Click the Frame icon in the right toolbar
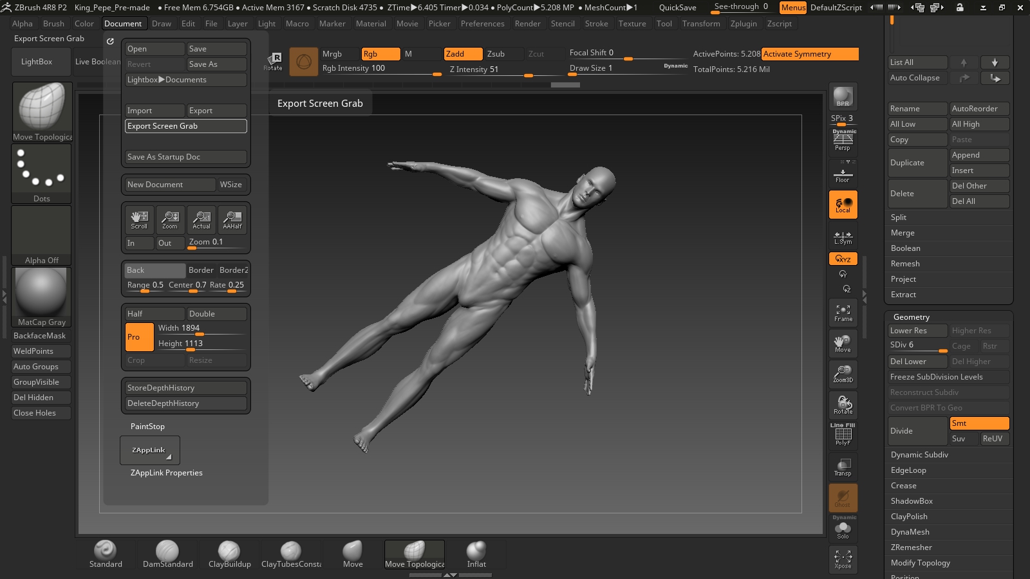This screenshot has width=1030, height=579. [x=843, y=312]
